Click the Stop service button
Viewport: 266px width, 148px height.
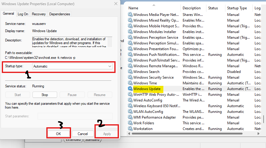coord(45,95)
